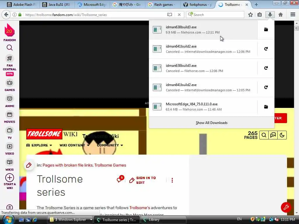
Task: Open folder for the 12:11 PM idman638build3.exe download
Action: 266,29
